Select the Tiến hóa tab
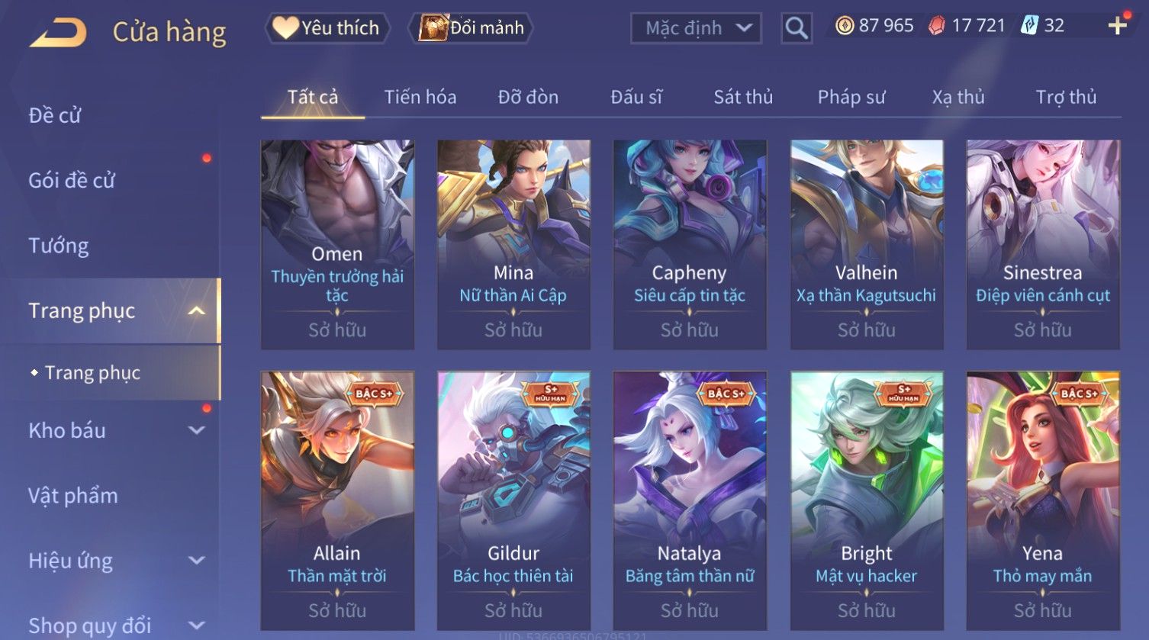Image resolution: width=1149 pixels, height=640 pixels. point(420,97)
